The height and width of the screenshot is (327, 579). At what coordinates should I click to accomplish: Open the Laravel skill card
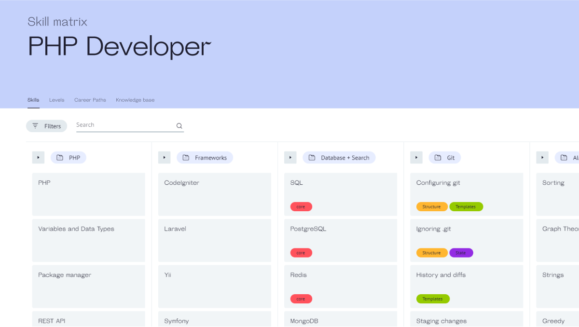click(215, 240)
